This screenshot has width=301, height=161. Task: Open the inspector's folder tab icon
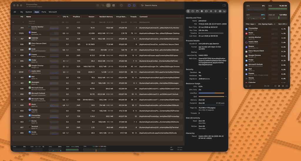(197, 11)
